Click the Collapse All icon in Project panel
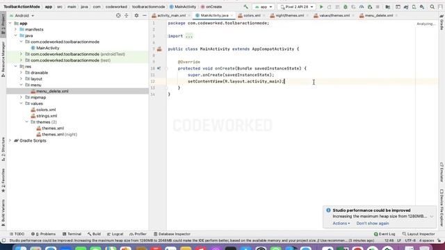Screen dimensions: 445x250 (x=127, y=15)
